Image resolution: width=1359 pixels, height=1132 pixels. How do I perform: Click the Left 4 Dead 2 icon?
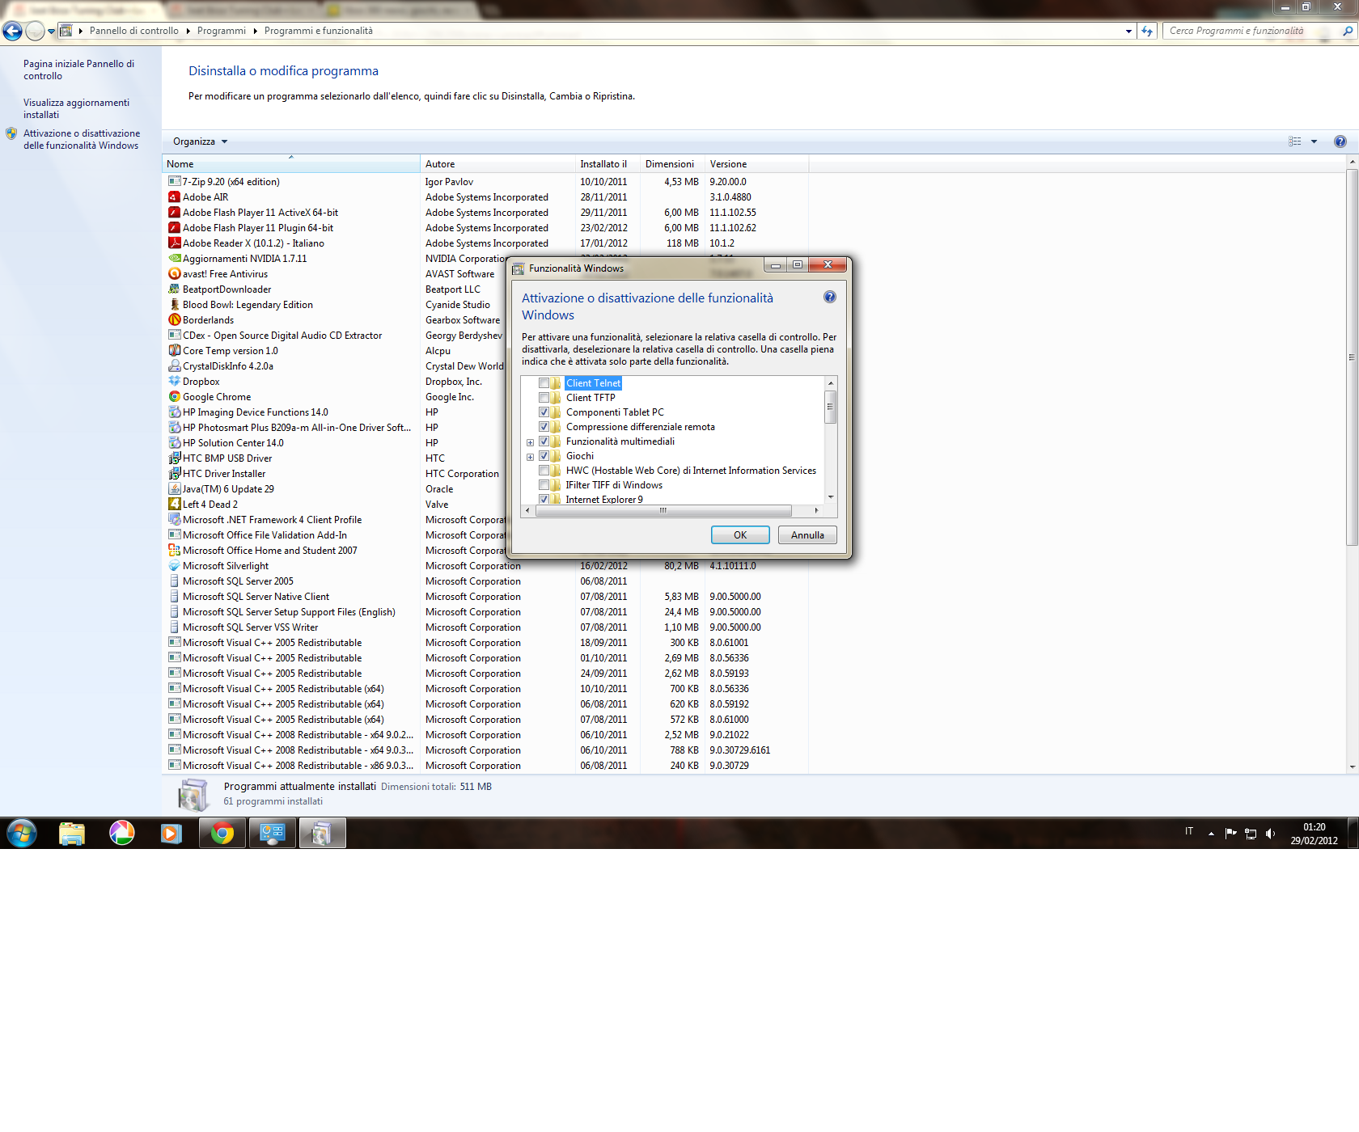174,505
